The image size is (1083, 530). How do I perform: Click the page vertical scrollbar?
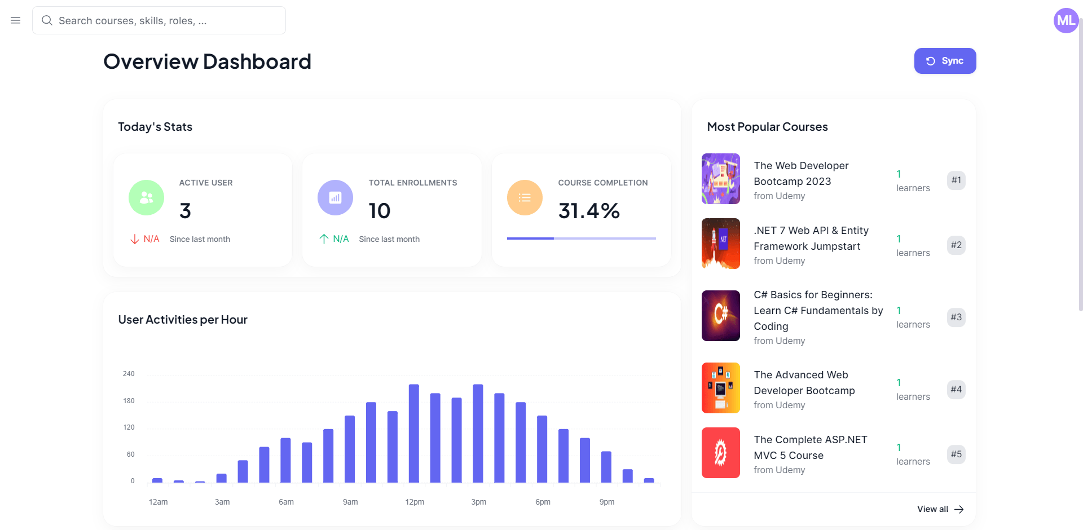(x=1081, y=164)
